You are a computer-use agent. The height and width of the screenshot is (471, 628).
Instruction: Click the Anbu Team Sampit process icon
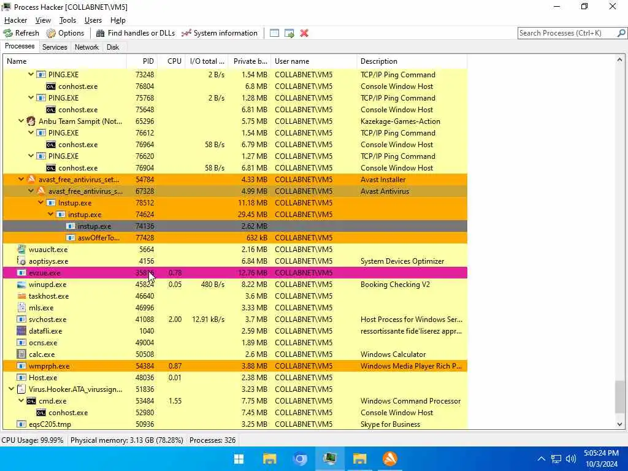click(x=31, y=121)
